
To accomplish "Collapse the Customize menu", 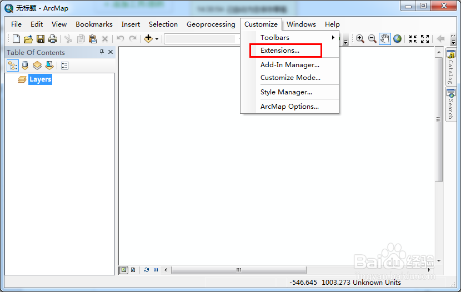I will [x=261, y=24].
